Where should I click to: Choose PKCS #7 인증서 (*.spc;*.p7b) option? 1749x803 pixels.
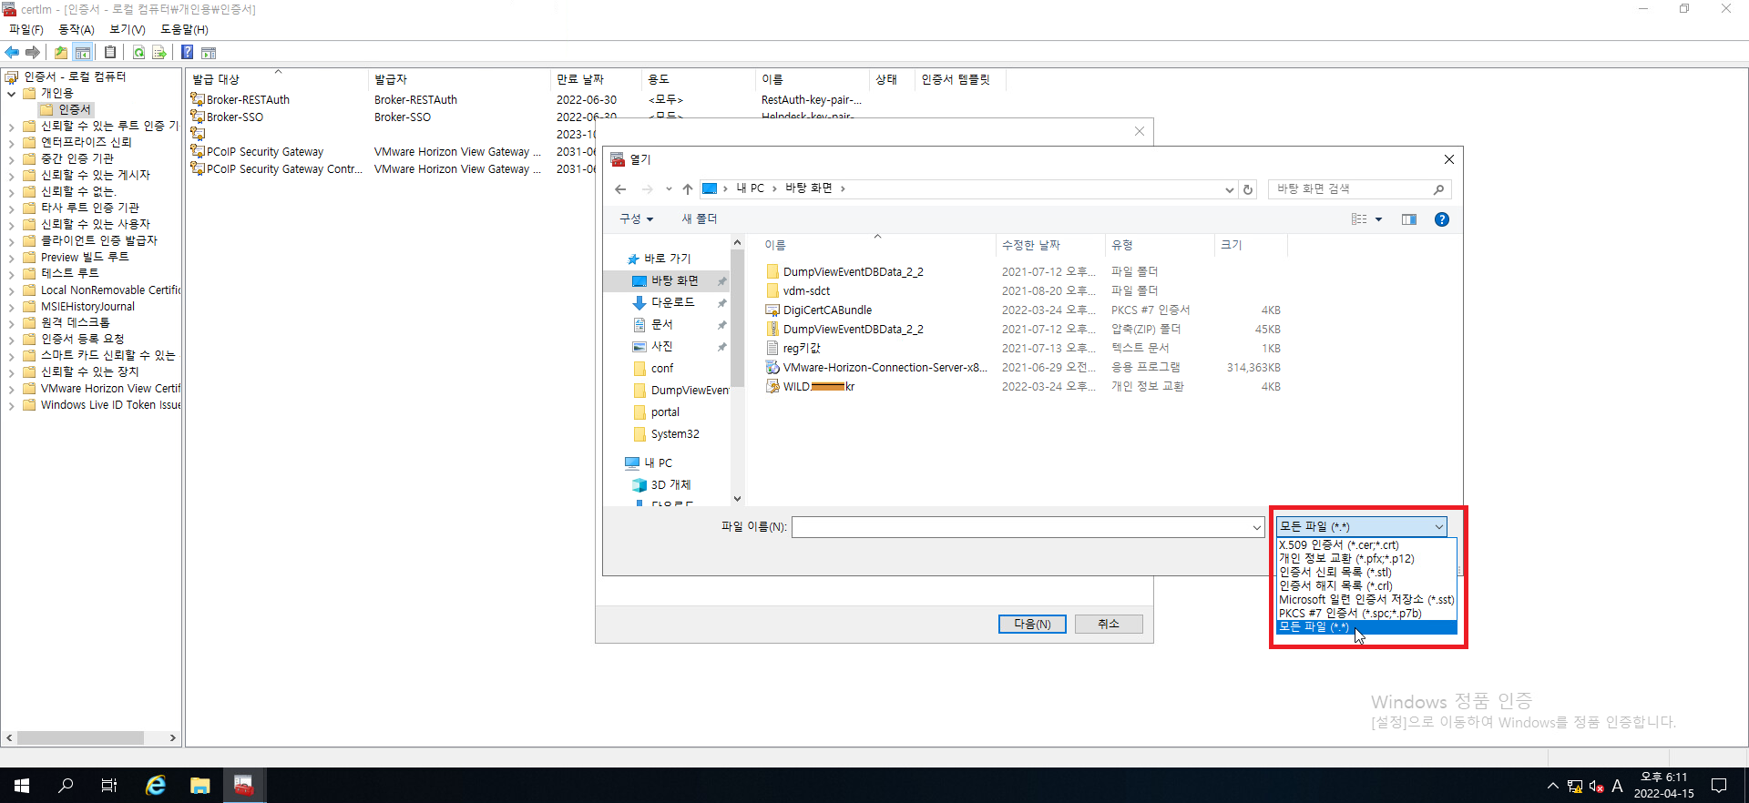pos(1366,614)
